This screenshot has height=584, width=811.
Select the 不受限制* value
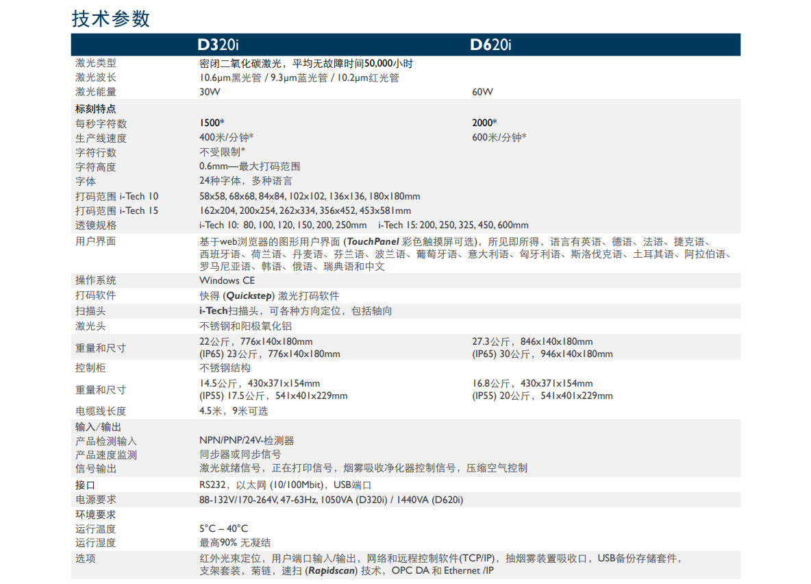coord(222,151)
